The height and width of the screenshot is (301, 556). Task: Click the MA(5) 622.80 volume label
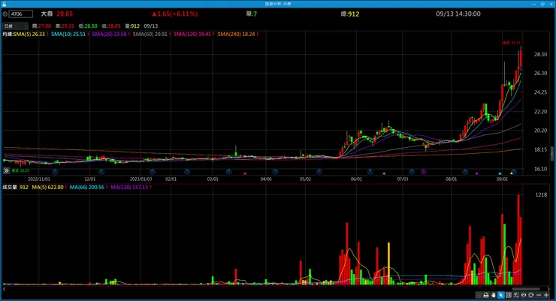point(47,188)
